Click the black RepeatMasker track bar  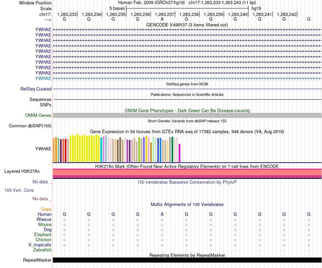click(187, 260)
